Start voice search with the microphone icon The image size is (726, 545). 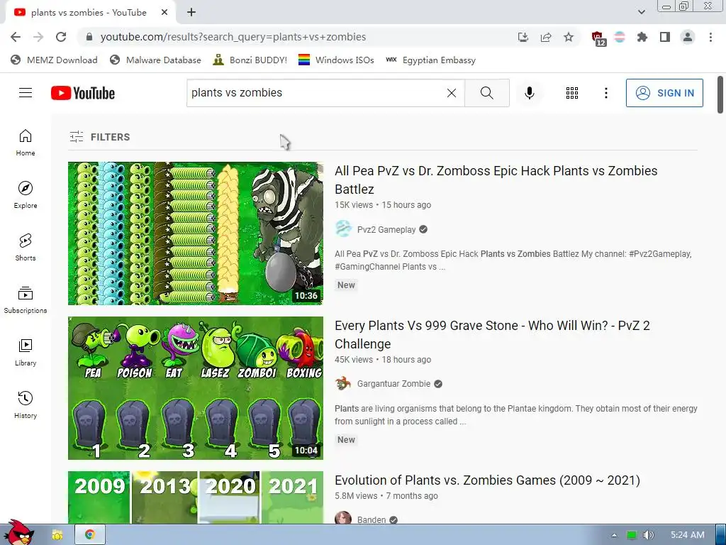(529, 93)
